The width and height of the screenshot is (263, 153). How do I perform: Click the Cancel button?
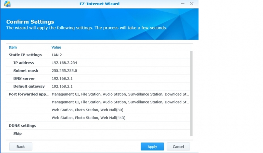(178, 146)
